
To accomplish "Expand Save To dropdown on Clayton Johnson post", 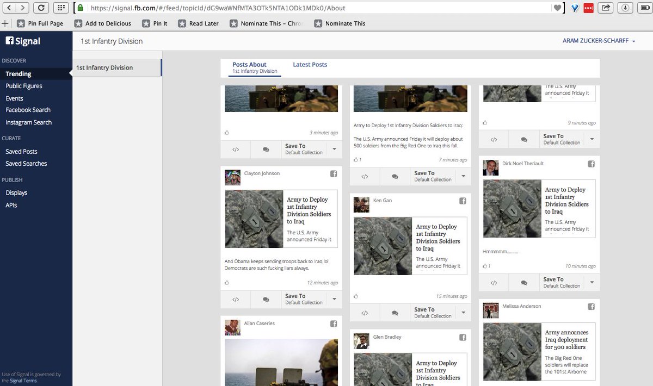I will (x=334, y=300).
